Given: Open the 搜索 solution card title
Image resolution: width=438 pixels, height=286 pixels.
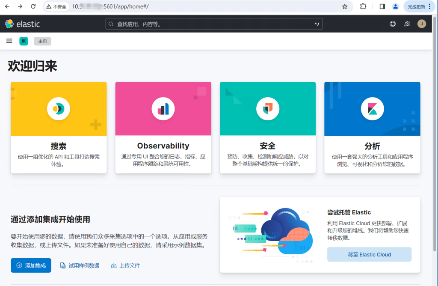Looking at the screenshot, I should [59, 146].
